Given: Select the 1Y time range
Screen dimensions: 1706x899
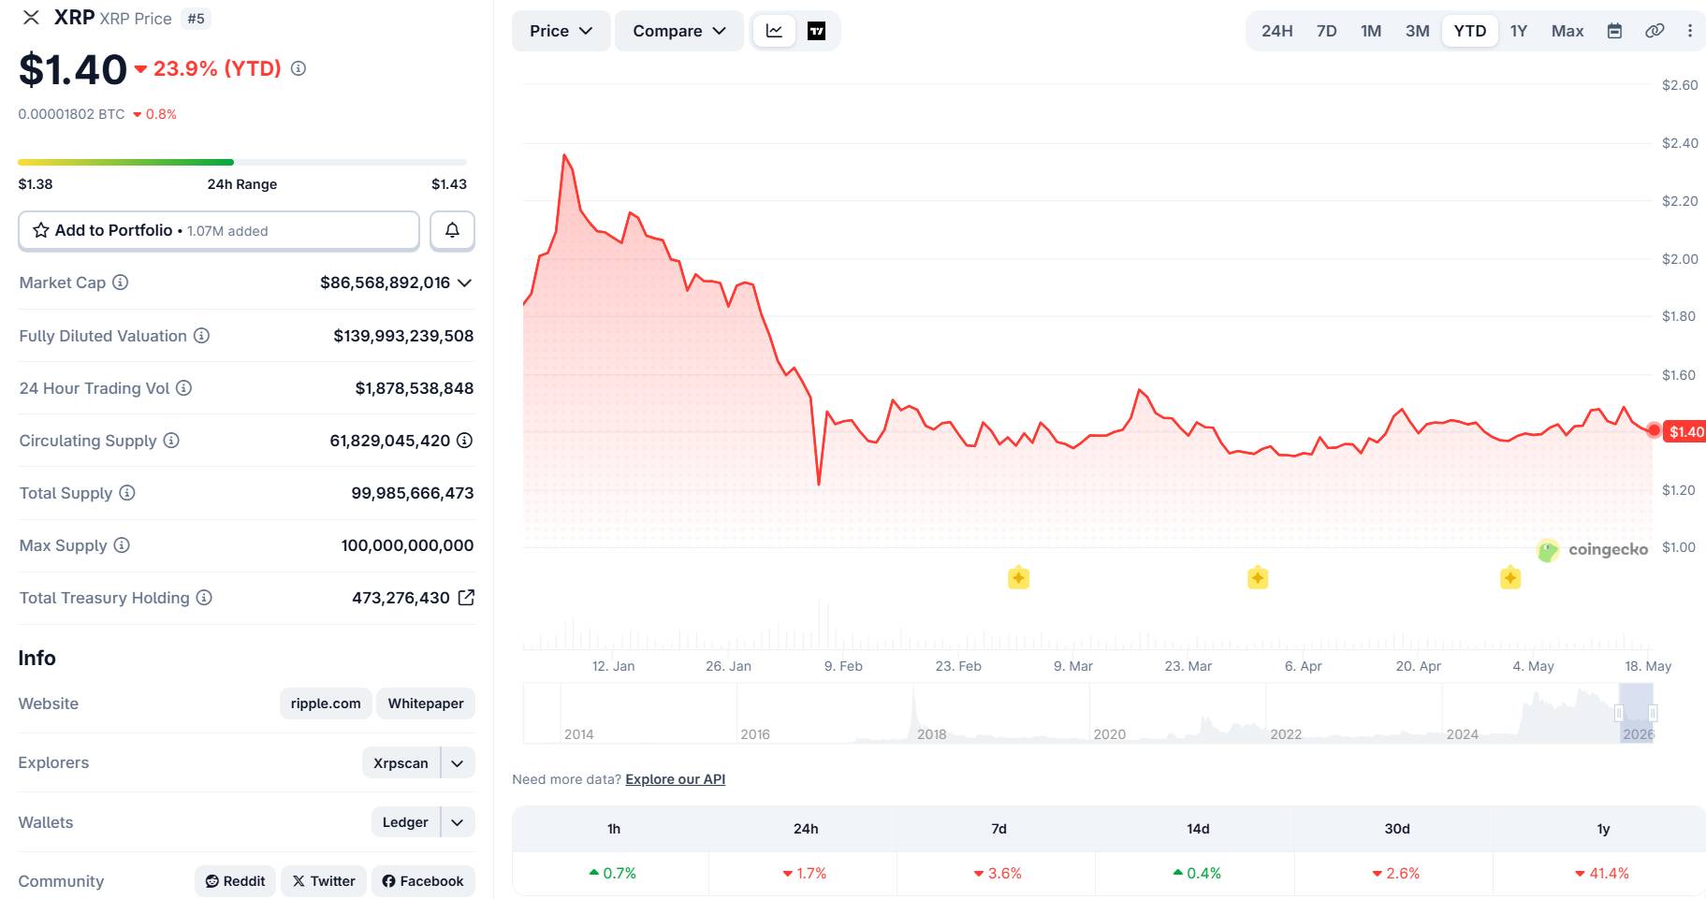Looking at the screenshot, I should (1519, 31).
